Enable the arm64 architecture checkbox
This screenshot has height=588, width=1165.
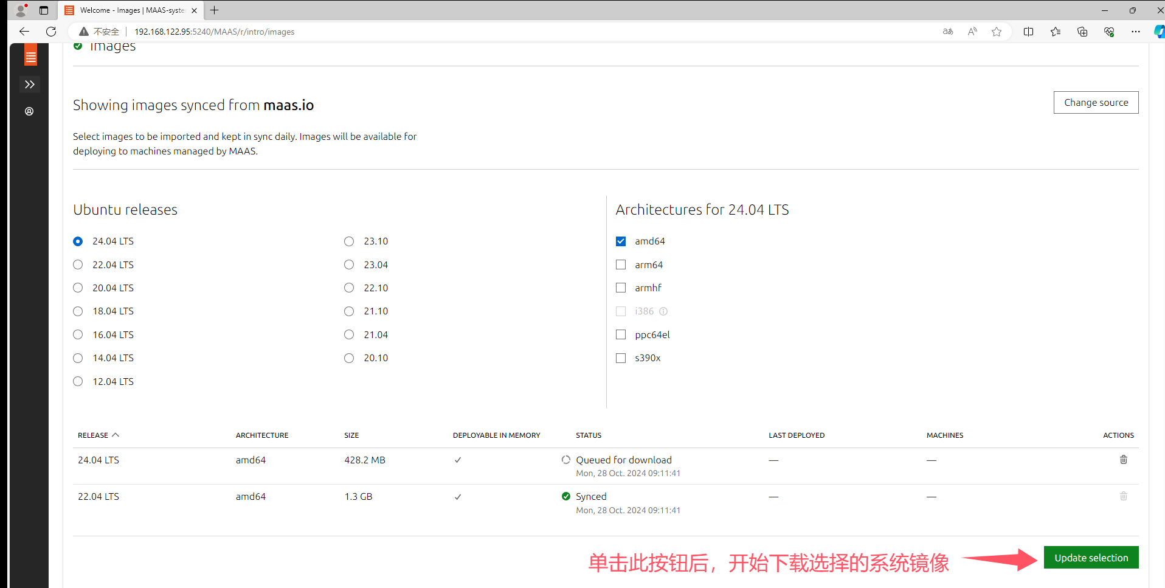[620, 265]
